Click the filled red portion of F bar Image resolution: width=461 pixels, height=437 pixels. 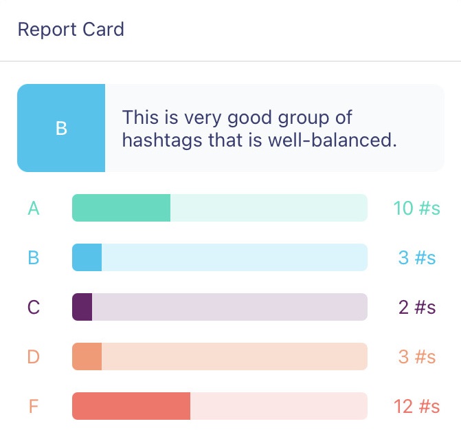131,406
